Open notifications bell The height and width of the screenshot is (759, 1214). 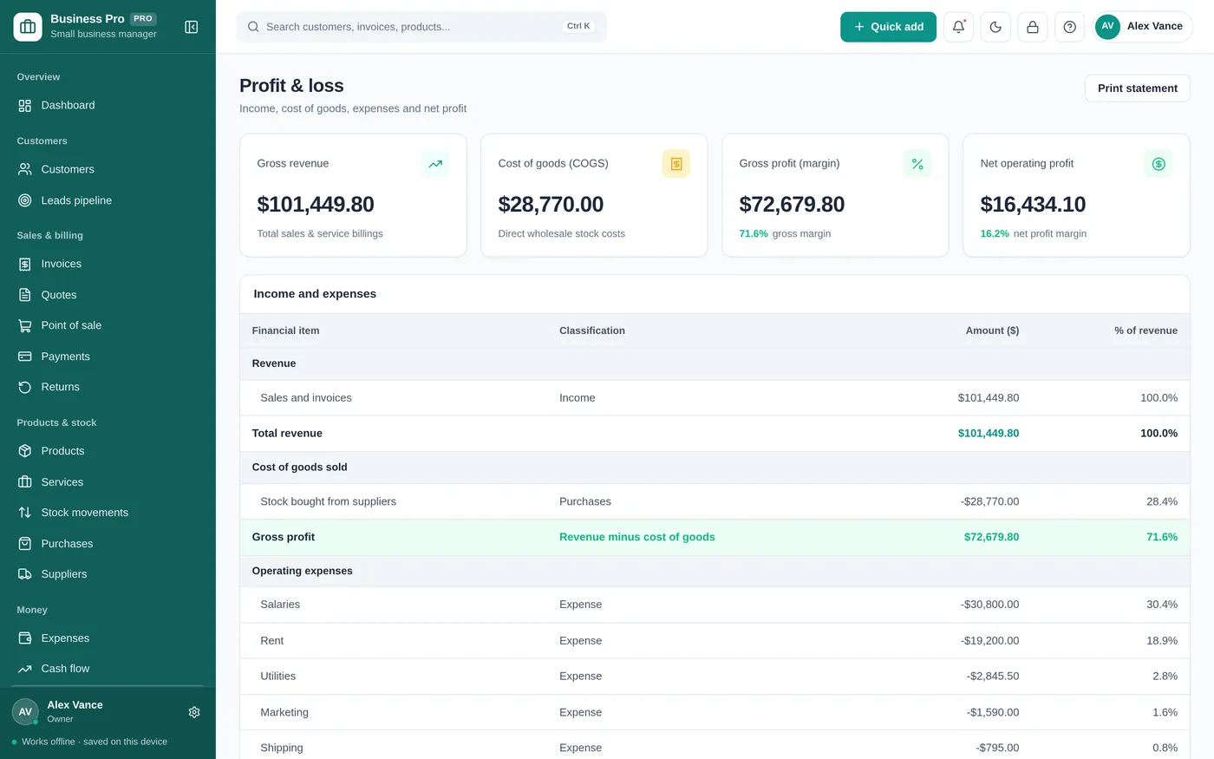pos(958,27)
